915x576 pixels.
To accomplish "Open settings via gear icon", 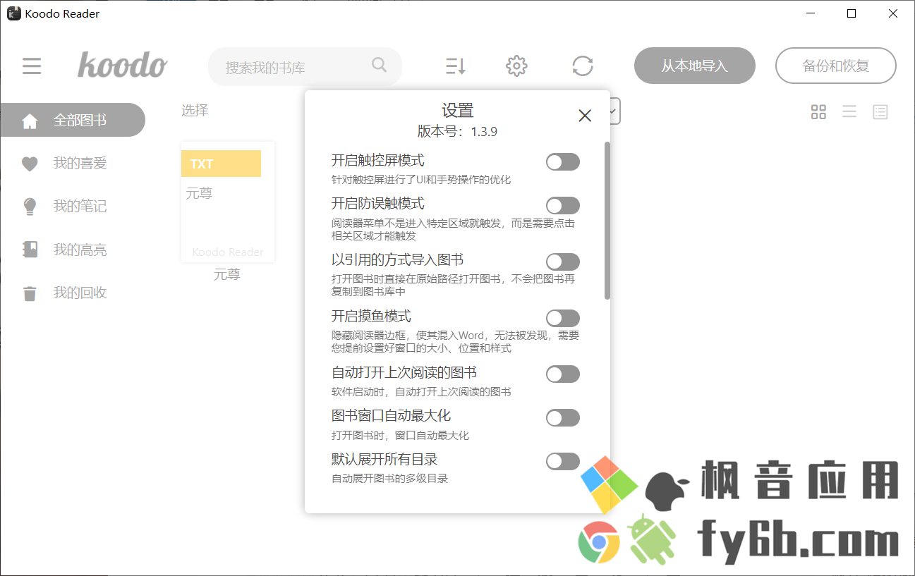I will click(x=517, y=66).
